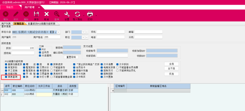This screenshot has height=111, width=245.
Task: Click the 手机 input field
Action: [111, 32]
